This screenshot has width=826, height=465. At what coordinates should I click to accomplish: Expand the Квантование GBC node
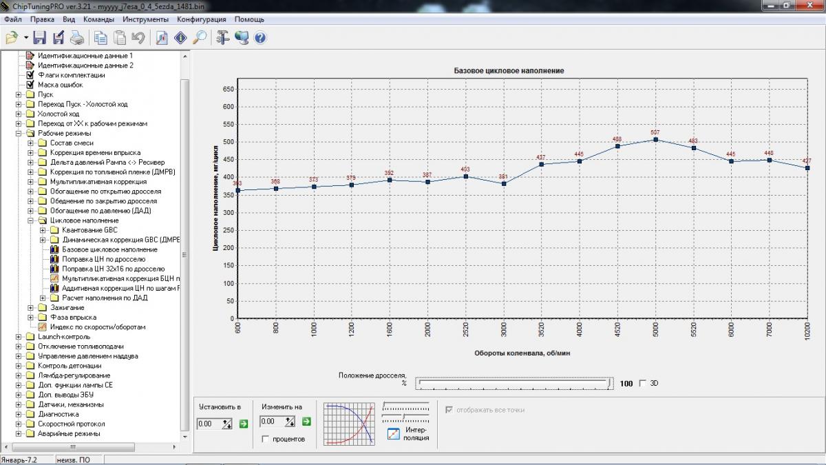tap(43, 230)
